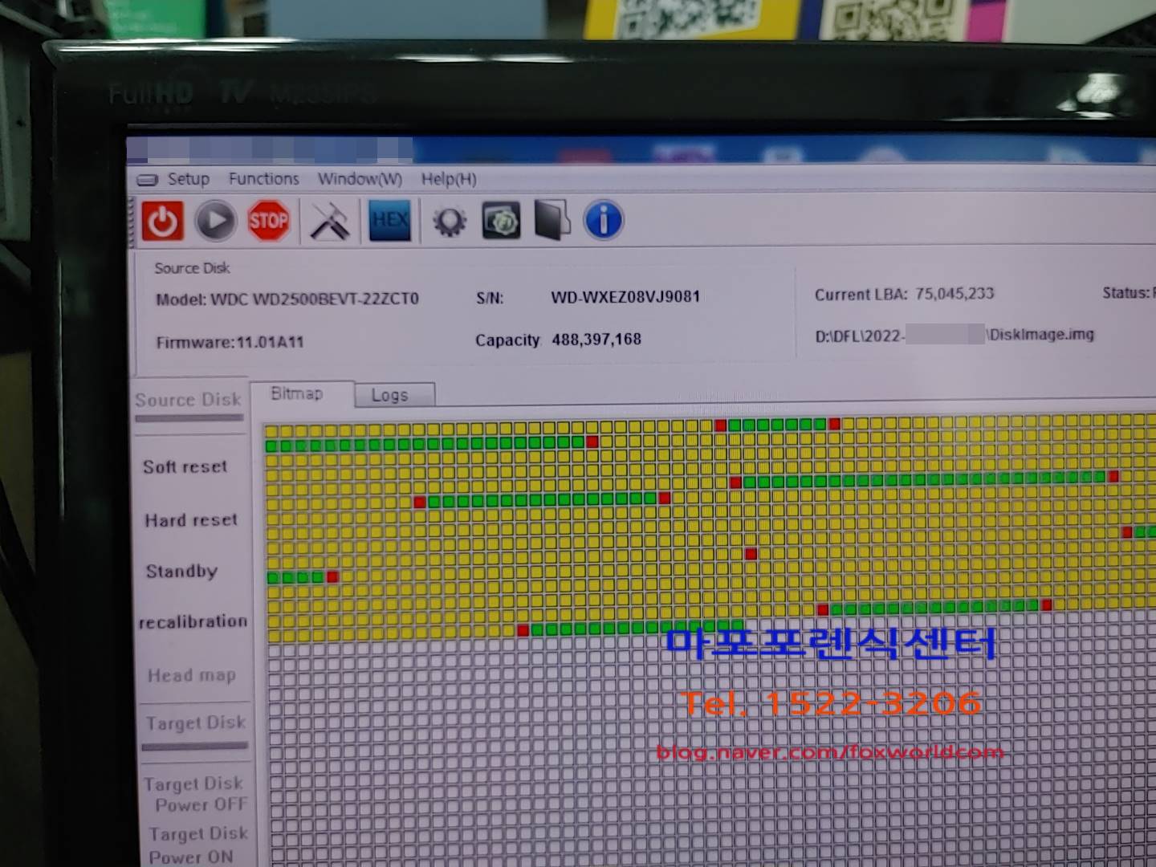The image size is (1156, 867).
Task: Click Target Disk Power OFF
Action: click(x=196, y=793)
